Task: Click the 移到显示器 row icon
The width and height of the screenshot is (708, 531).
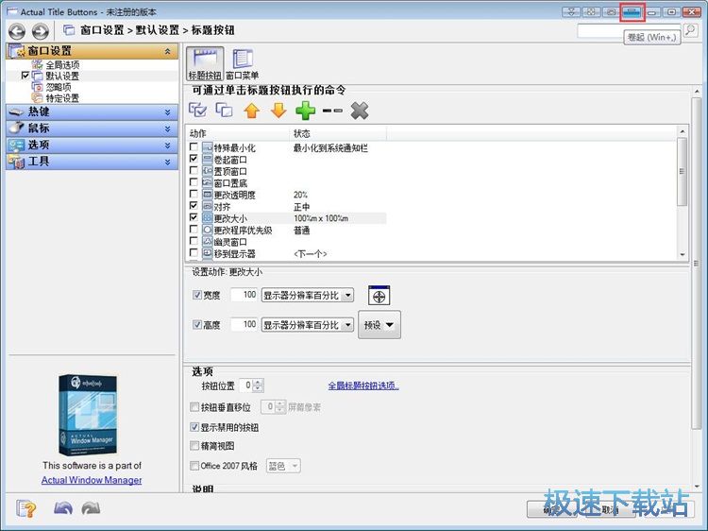Action: [208, 253]
